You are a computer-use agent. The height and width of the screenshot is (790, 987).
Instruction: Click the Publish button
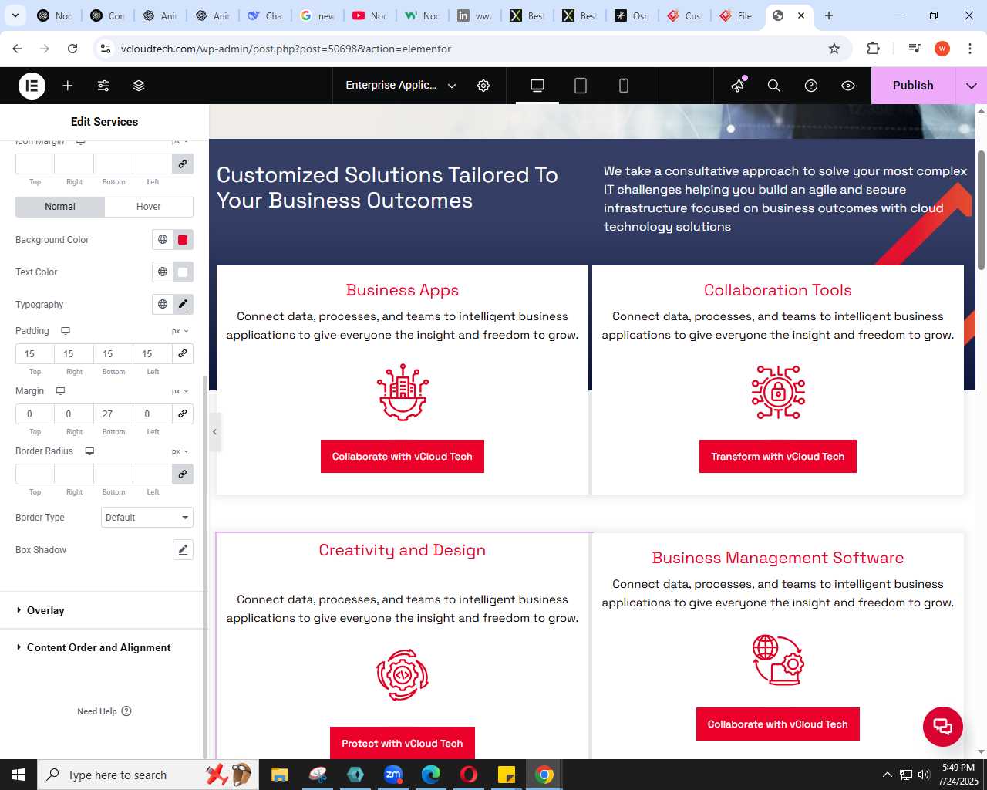pos(913,86)
